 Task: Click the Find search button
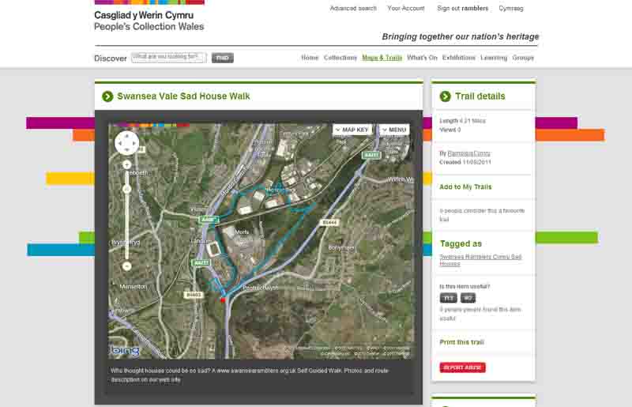[x=223, y=58]
